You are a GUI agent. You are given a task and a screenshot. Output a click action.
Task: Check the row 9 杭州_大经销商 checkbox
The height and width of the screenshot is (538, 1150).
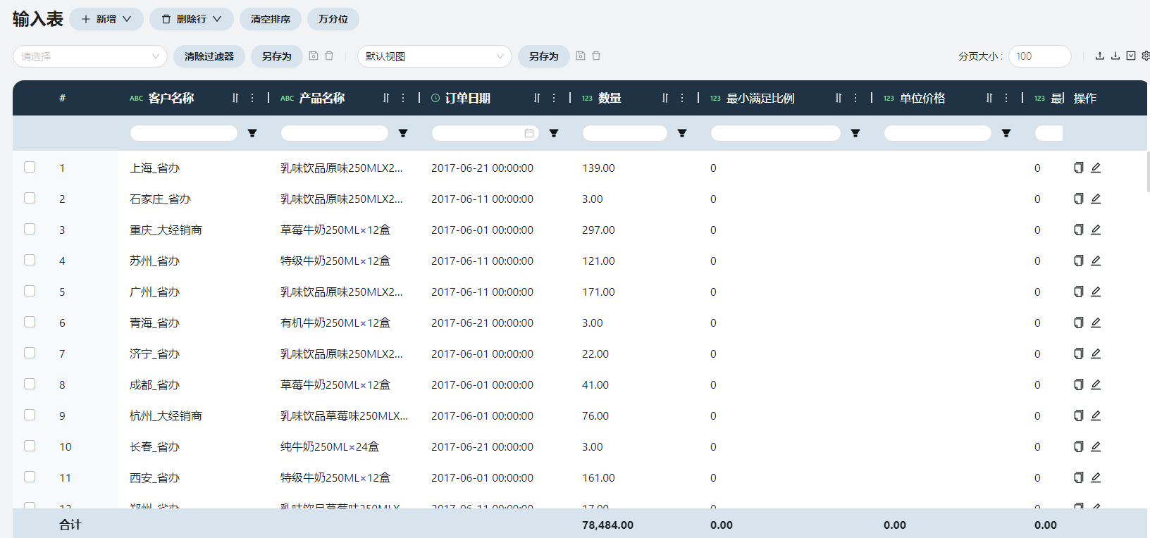coord(30,415)
